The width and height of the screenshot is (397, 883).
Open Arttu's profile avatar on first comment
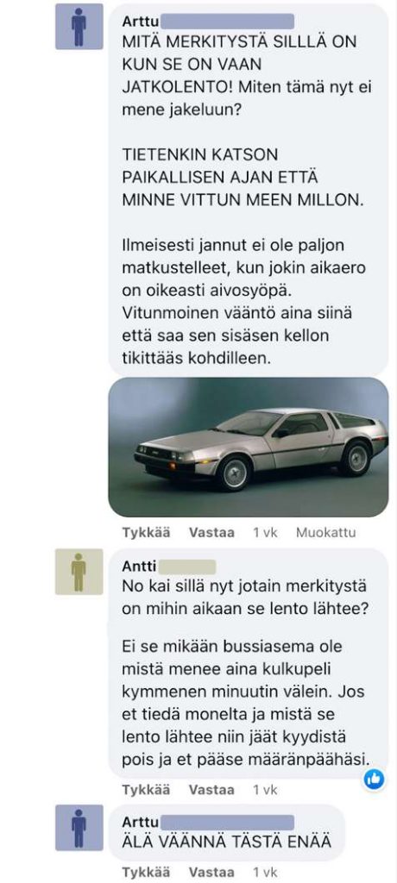[79, 27]
